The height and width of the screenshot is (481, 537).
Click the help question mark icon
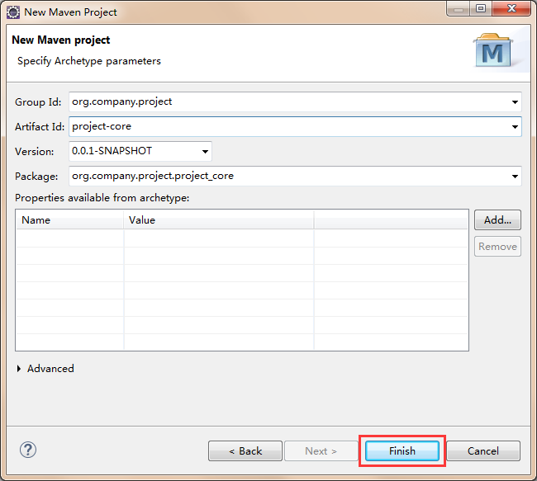tap(28, 450)
